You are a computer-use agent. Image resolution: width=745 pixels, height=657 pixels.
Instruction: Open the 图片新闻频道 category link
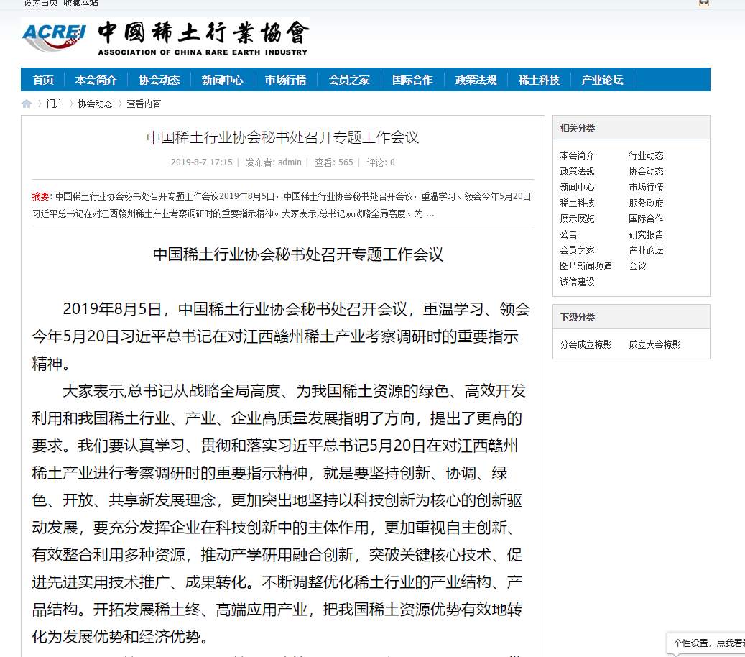[586, 266]
